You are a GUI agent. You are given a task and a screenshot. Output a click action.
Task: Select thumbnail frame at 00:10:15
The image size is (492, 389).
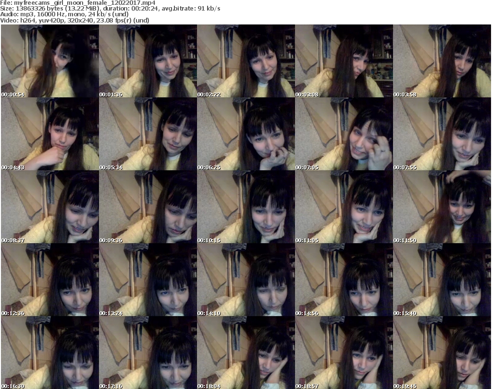point(246,207)
